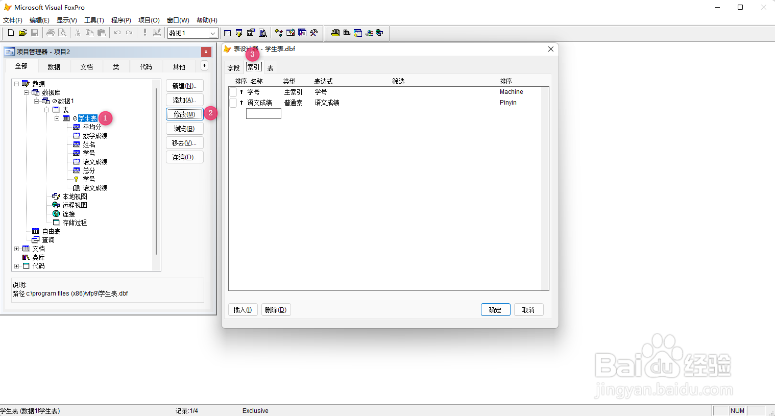Toggle sort order arrow for 学号 index
Viewport: 775px width, 416px height.
pyautogui.click(x=240, y=92)
